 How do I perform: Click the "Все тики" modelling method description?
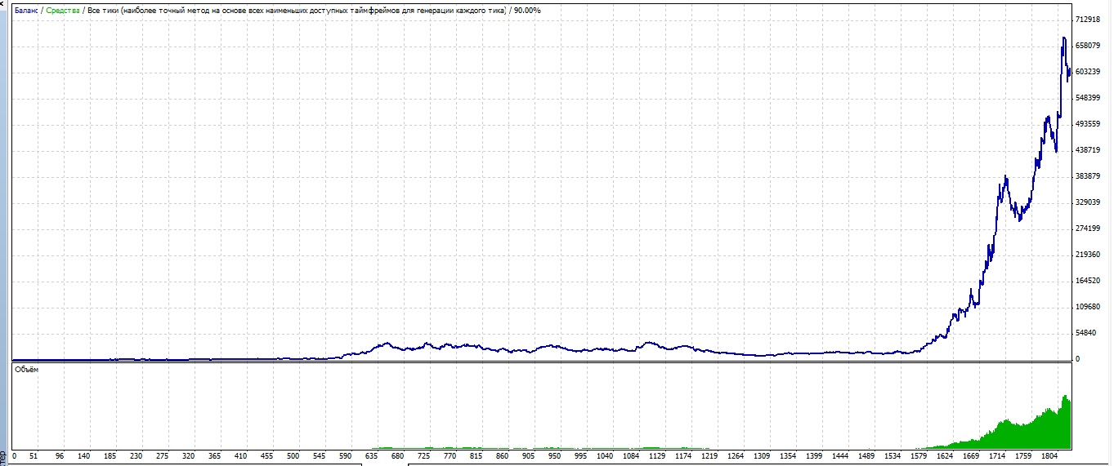(296, 10)
